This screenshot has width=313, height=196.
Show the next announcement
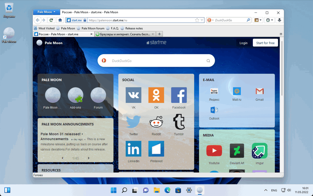pos(89,158)
